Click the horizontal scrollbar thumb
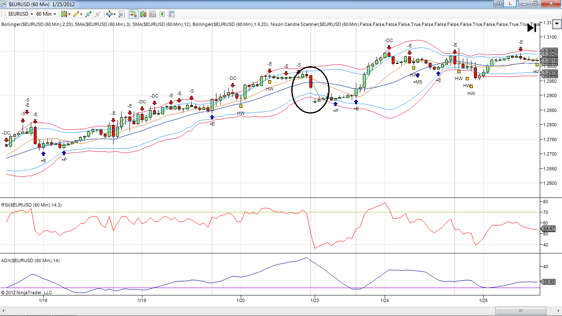Screen dimensions: 562x316 (x=521, y=311)
